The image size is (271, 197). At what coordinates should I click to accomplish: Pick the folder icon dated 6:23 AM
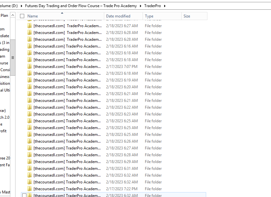click(30, 114)
